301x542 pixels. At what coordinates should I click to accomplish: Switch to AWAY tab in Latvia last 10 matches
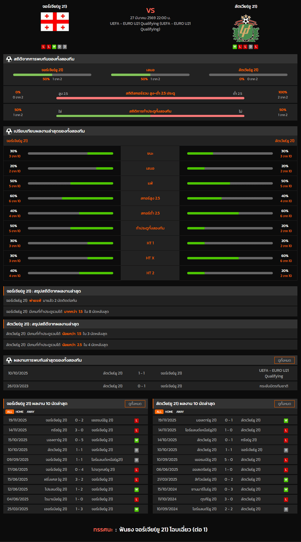(x=180, y=412)
